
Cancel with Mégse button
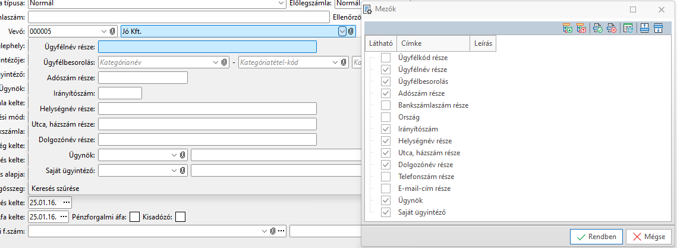tap(648, 237)
